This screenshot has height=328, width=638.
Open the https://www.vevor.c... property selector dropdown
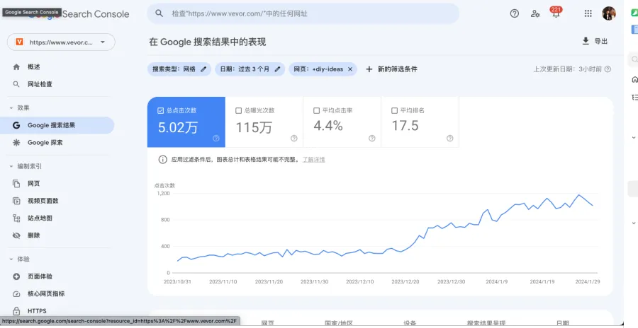coord(61,42)
